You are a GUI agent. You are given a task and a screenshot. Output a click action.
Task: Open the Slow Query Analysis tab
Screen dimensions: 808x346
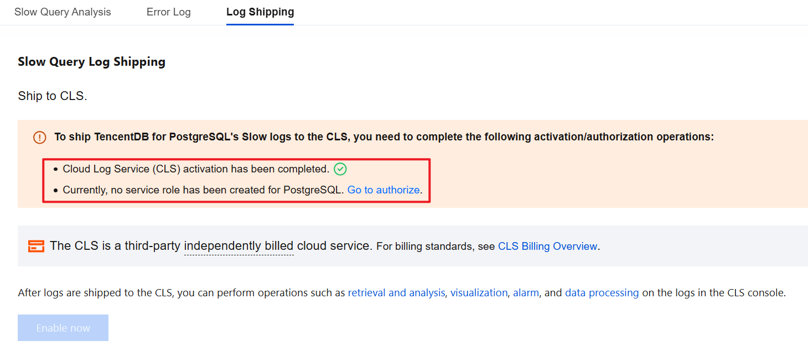(63, 12)
